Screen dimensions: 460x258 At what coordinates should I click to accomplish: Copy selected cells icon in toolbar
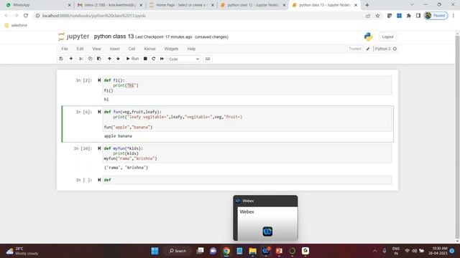point(90,59)
